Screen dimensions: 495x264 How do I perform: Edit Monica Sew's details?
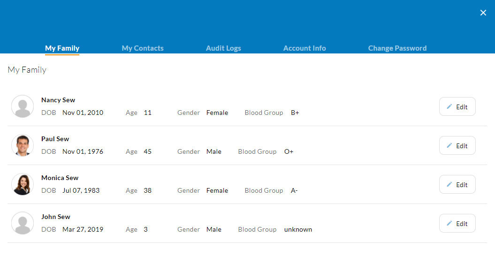click(457, 184)
